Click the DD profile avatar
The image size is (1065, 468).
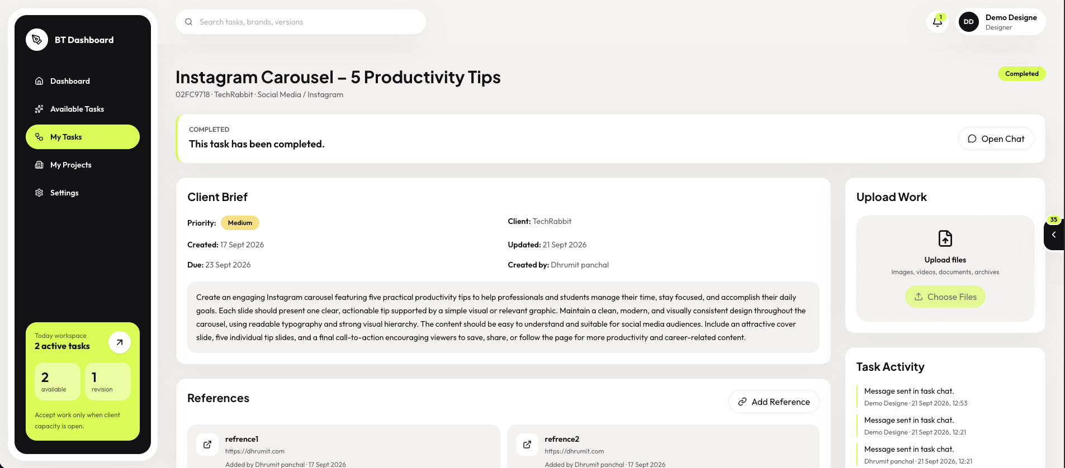point(969,22)
